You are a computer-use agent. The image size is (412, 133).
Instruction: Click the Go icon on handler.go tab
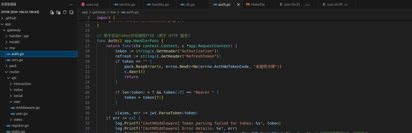pyautogui.click(x=148, y=4)
